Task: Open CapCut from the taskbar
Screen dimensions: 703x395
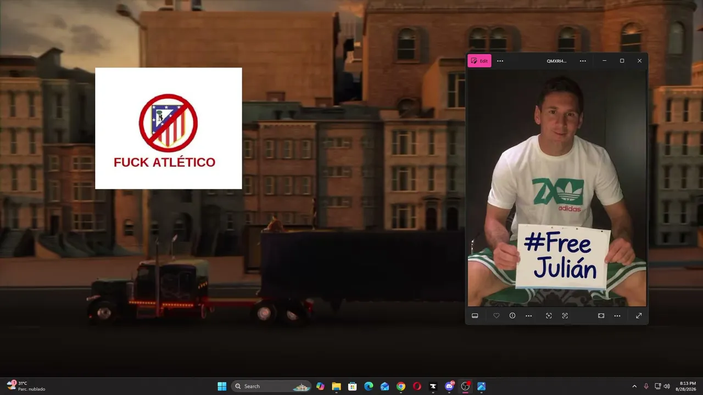Action: (433, 386)
